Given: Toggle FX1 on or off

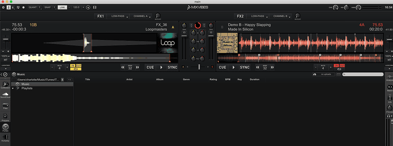Looking at the screenshot, I should tap(101, 16).
